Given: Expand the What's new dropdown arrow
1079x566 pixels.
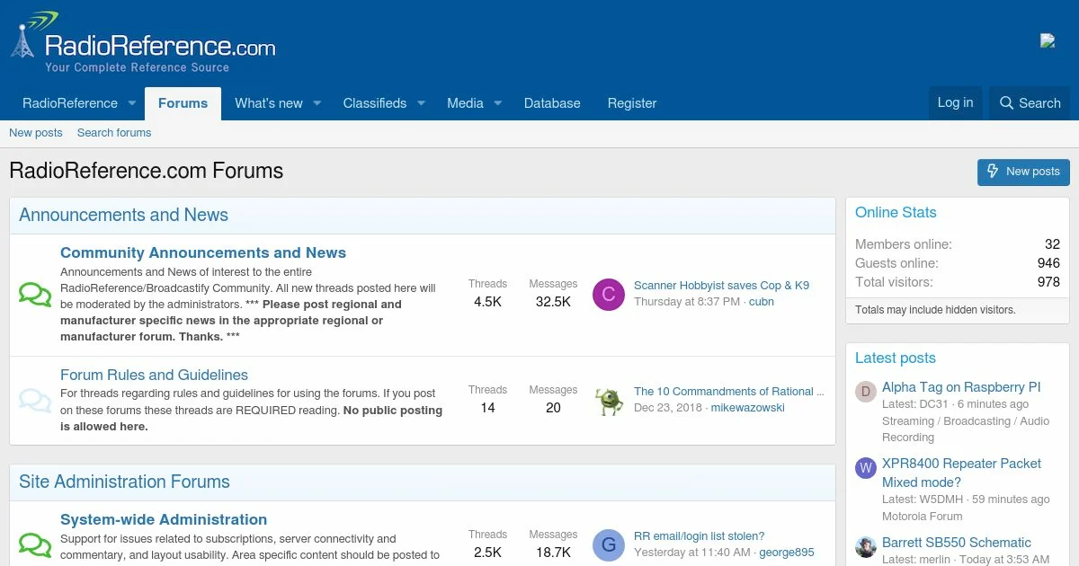Looking at the screenshot, I should pyautogui.click(x=317, y=103).
